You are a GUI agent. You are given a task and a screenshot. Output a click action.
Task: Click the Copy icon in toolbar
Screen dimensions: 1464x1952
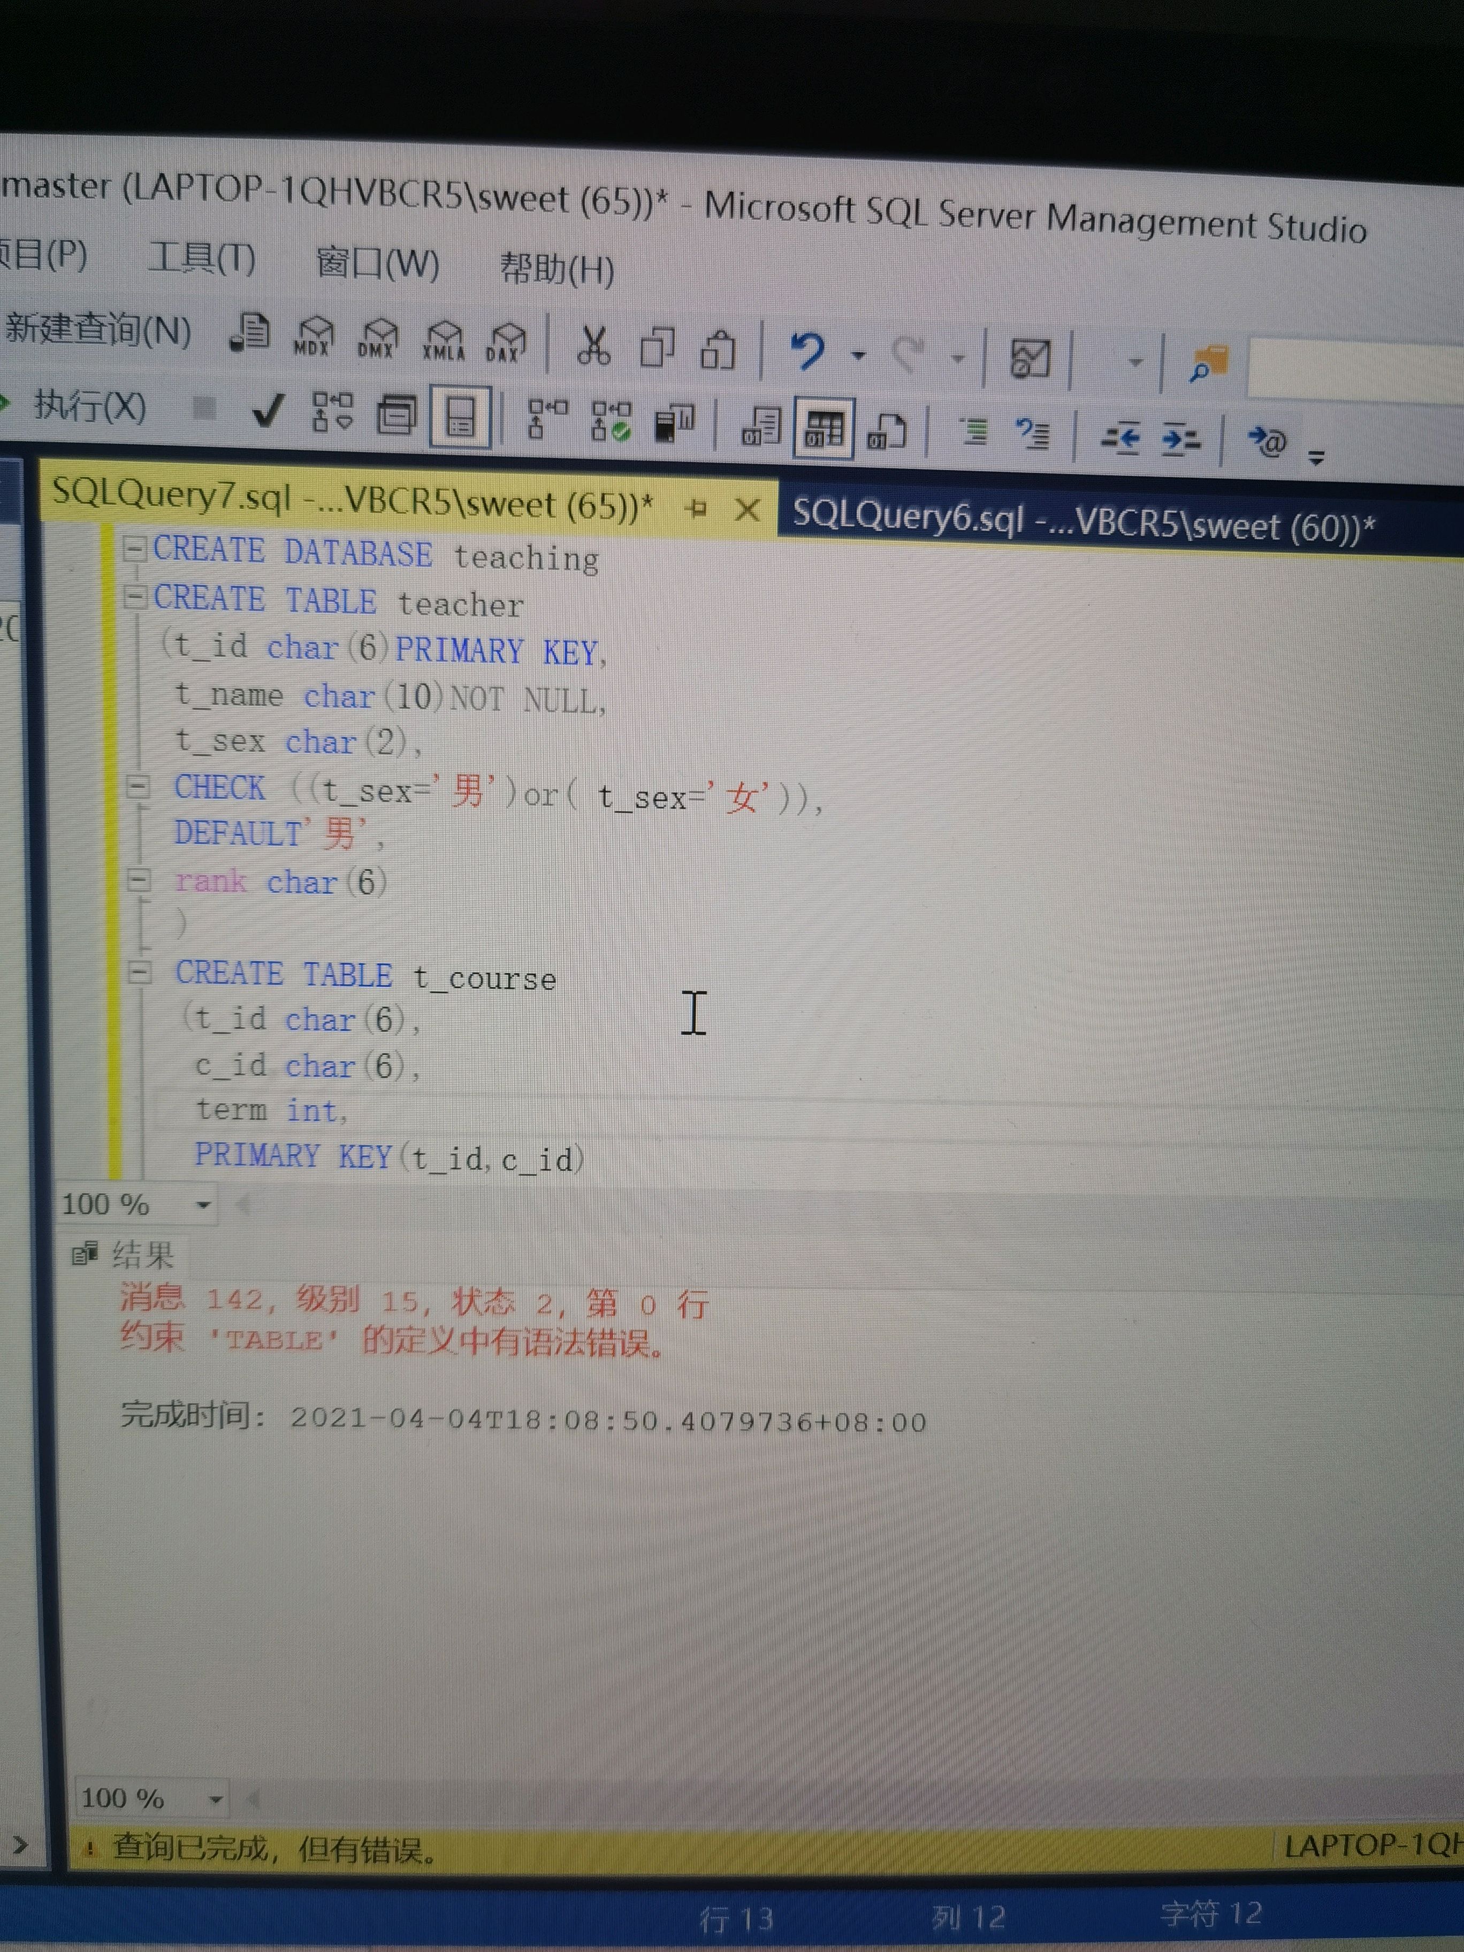point(657,348)
